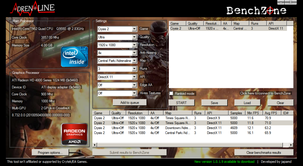Sort queue list by Game column header
This screenshot has height=166, width=303.
(177, 24)
